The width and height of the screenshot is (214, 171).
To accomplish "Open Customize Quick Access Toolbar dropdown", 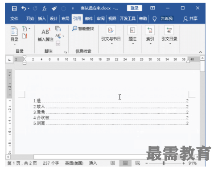I will click(73, 8).
